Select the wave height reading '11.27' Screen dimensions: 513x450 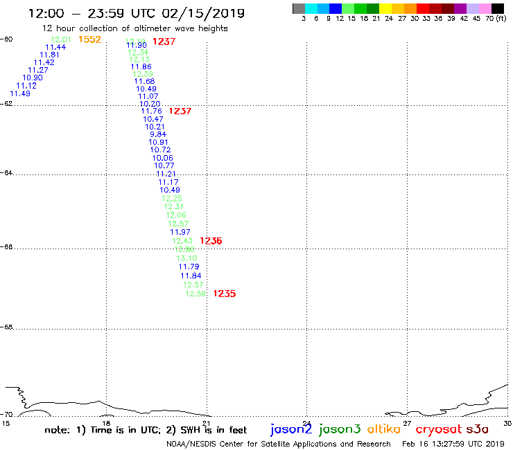click(x=38, y=70)
